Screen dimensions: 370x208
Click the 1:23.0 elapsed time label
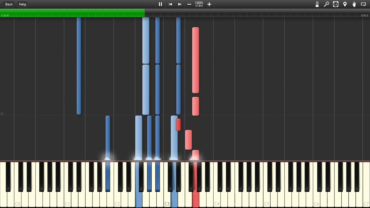[x=5, y=15]
